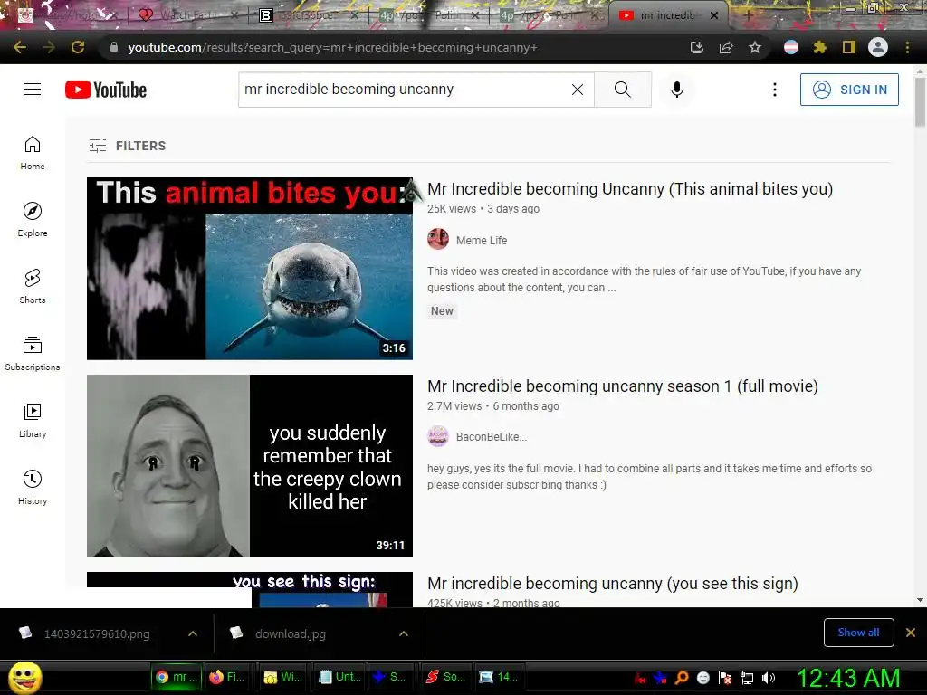Image resolution: width=927 pixels, height=695 pixels.
Task: Open Meme Life channel avatar
Action: [x=438, y=239]
